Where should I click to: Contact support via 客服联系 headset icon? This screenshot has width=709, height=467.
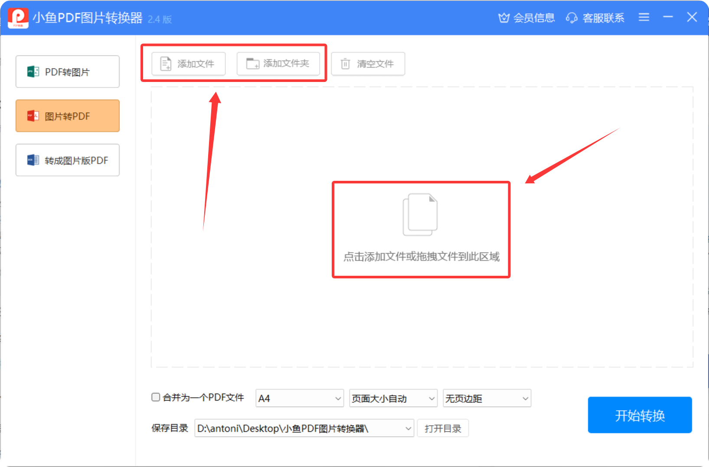[572, 18]
